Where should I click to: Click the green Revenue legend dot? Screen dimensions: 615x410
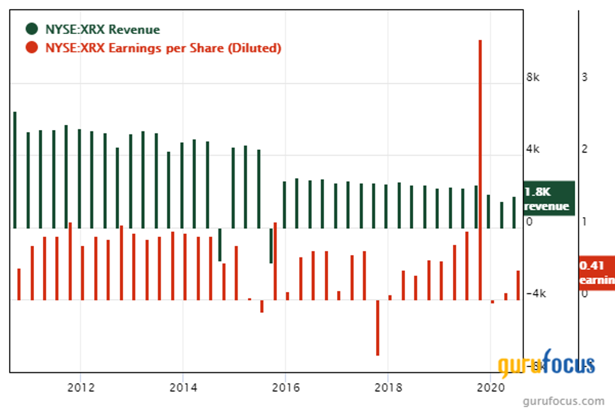[32, 29]
